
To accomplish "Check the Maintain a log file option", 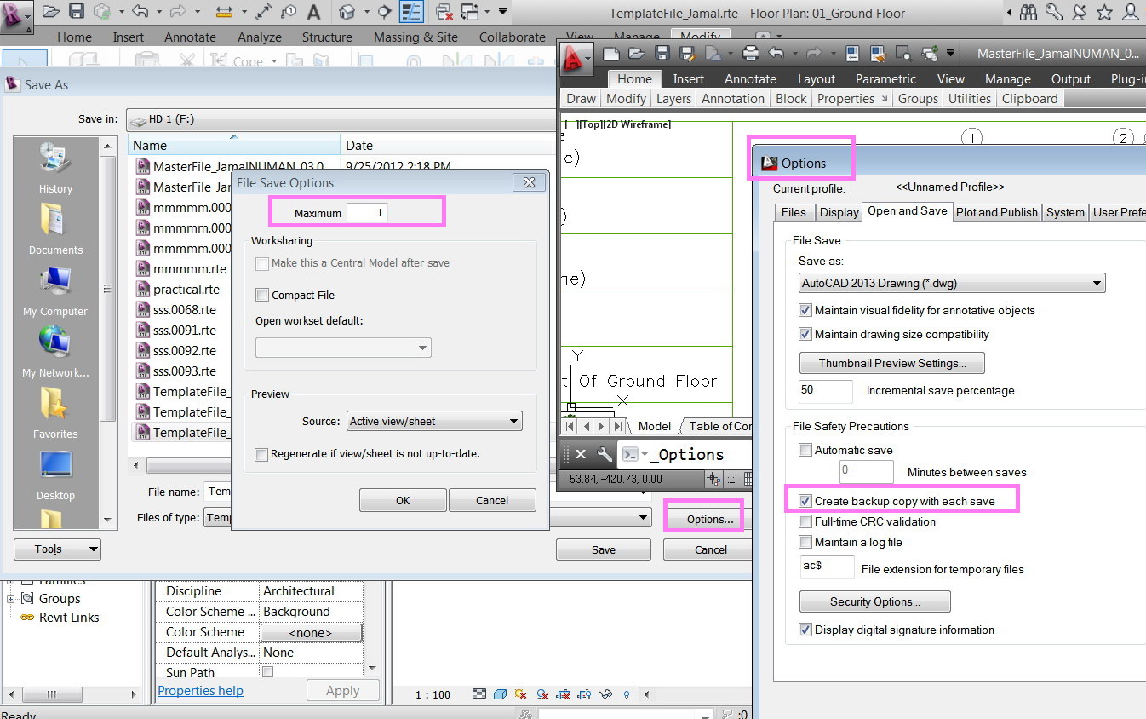I will point(805,542).
